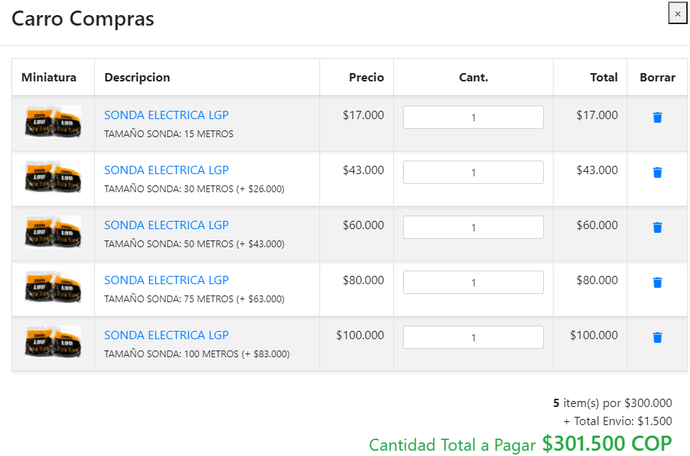This screenshot has width=690, height=456.
Task: Open the 100 METROS SONDA ELECTRICA LGP link
Action: point(166,335)
